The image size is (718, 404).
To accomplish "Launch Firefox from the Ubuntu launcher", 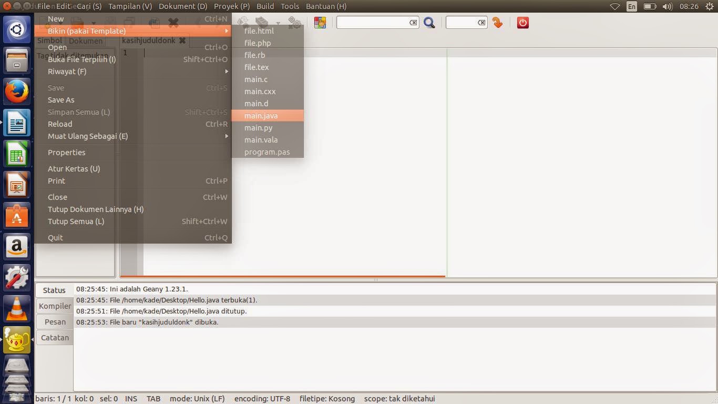I will pyautogui.click(x=16, y=91).
